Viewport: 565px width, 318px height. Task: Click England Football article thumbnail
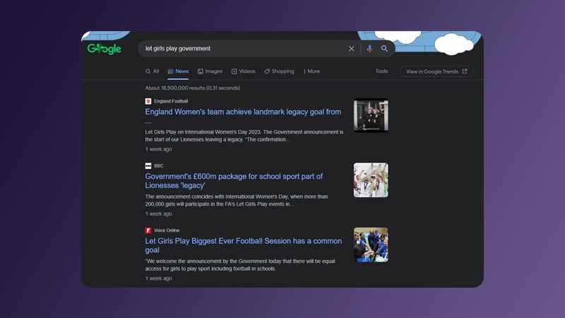(371, 115)
